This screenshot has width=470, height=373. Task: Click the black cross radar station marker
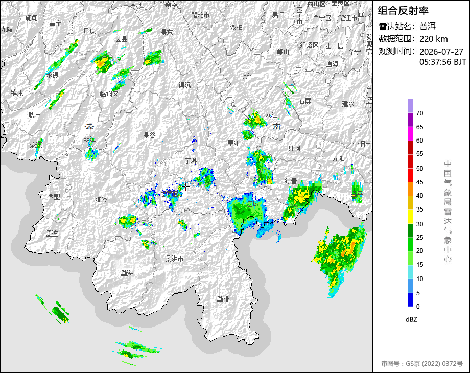[186, 186]
